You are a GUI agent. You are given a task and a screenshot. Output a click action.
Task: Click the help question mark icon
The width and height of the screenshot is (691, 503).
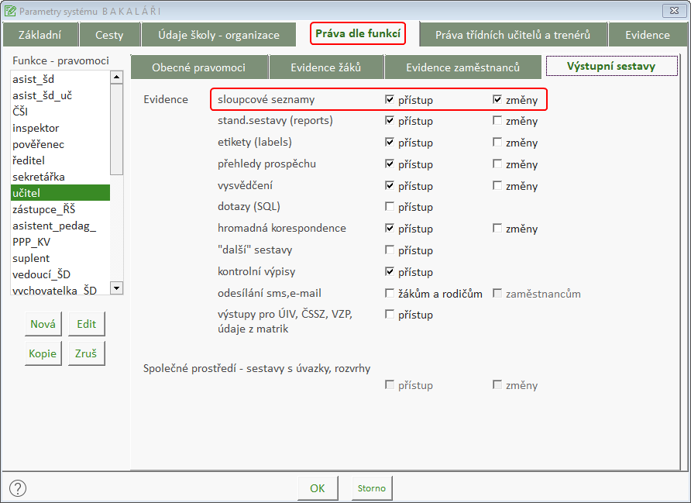tap(17, 488)
